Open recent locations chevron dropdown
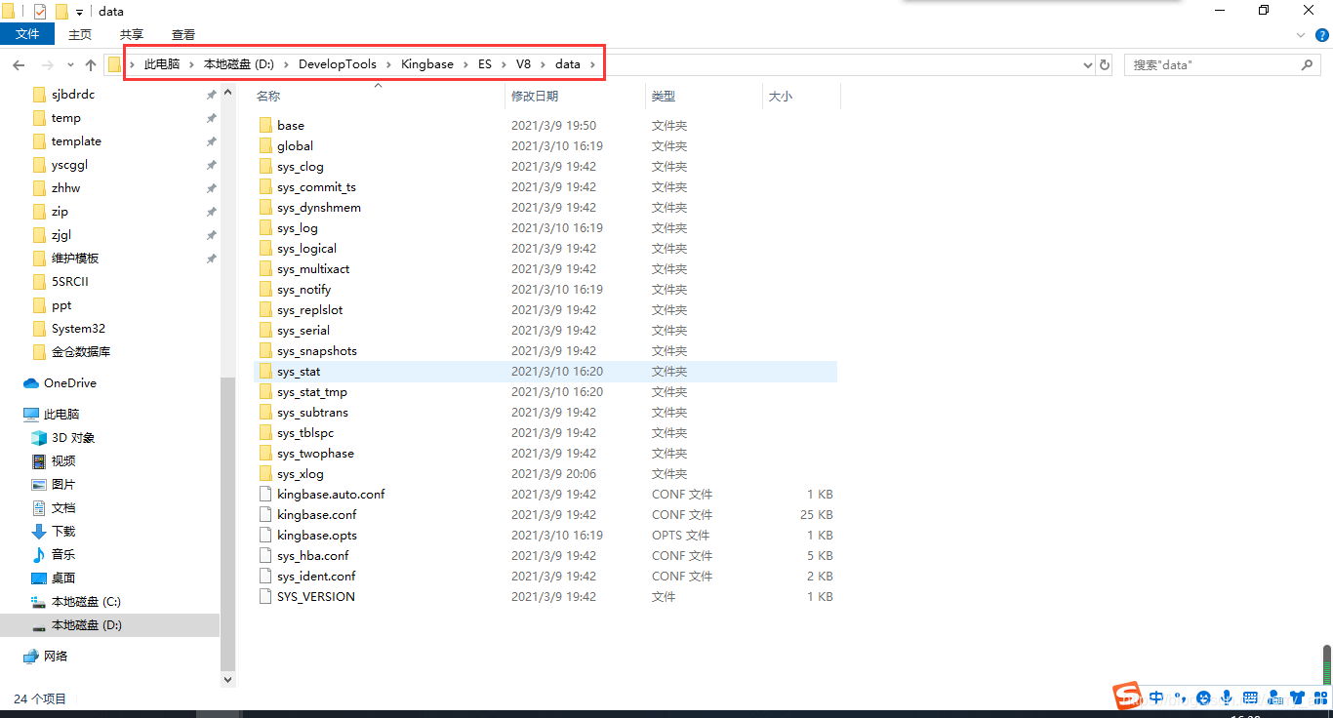 click(x=70, y=64)
